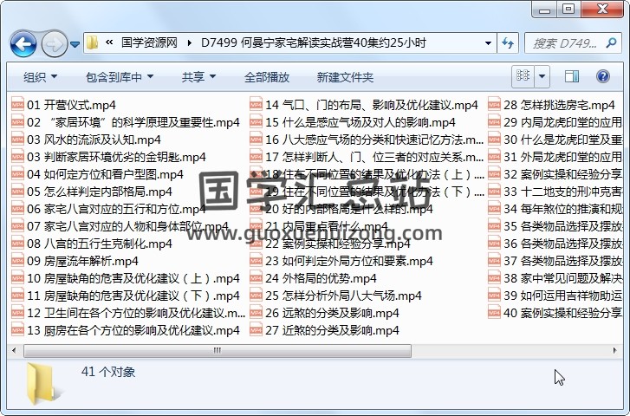
Task: Select 29 内局龙虎印堂的应用 file
Action: [x=555, y=122]
